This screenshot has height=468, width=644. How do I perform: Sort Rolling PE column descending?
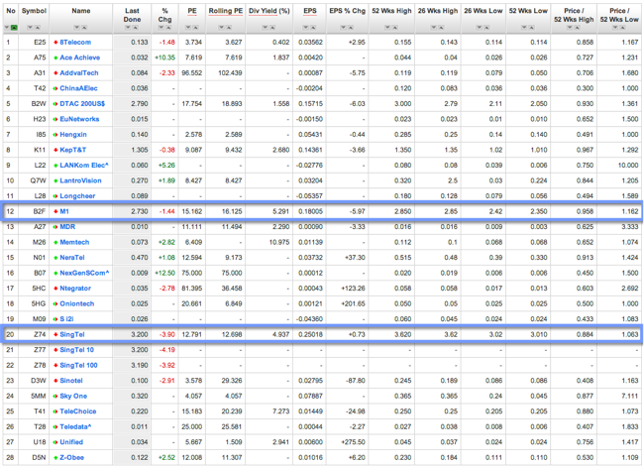click(221, 28)
